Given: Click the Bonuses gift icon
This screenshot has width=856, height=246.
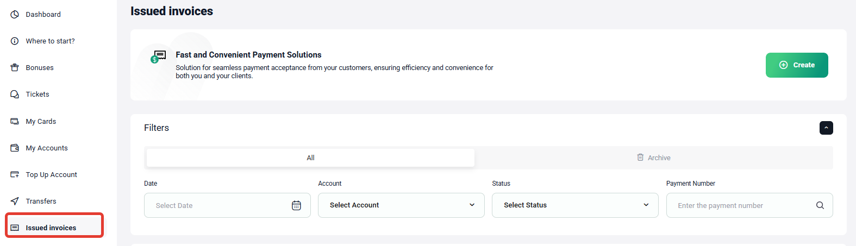Looking at the screenshot, I should coord(15,67).
